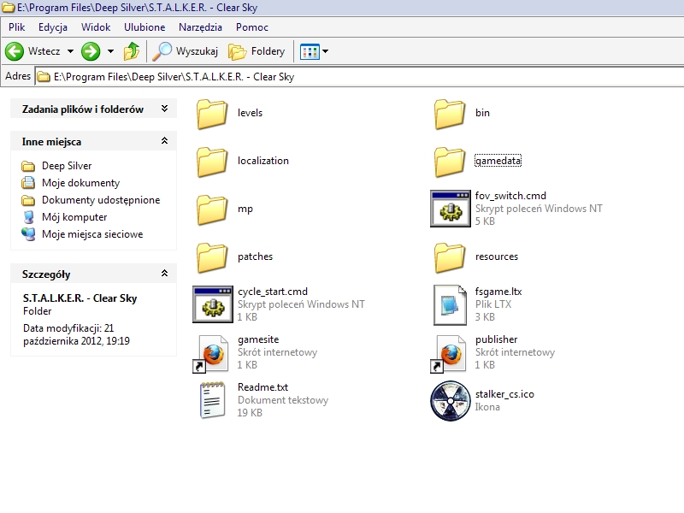684x513 pixels.
Task: Click the fov_switch.cmd file name
Action: coord(510,196)
